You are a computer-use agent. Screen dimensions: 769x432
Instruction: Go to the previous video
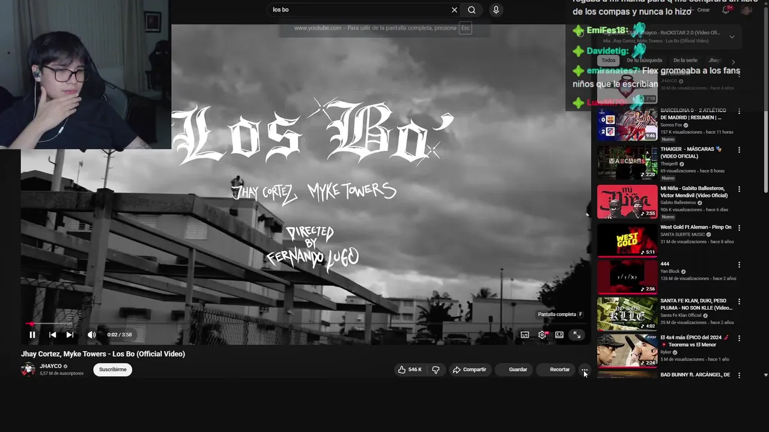(52, 335)
